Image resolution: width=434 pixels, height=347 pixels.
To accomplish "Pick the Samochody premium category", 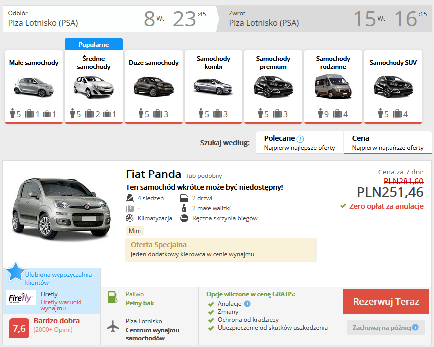I will 273,87.
